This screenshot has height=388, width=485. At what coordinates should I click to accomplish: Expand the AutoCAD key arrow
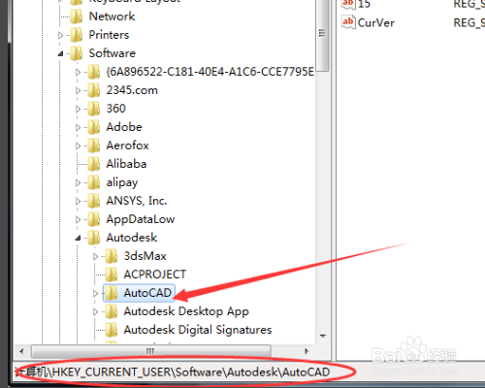(x=95, y=293)
